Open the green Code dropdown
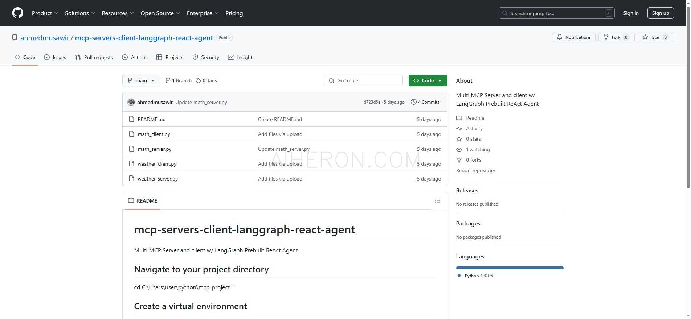The width and height of the screenshot is (691, 319). (428, 80)
